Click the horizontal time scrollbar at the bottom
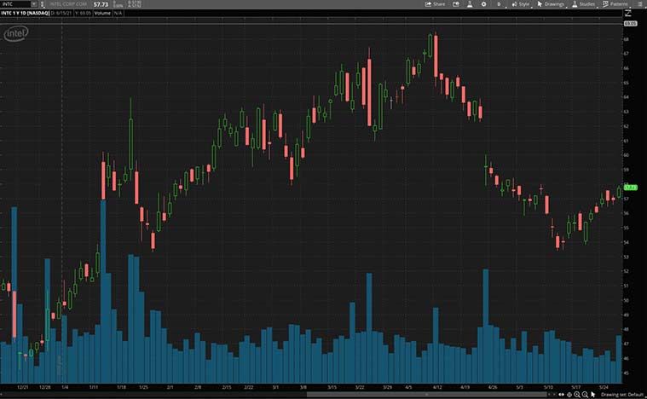The width and height of the screenshot is (647, 399). coord(427,395)
